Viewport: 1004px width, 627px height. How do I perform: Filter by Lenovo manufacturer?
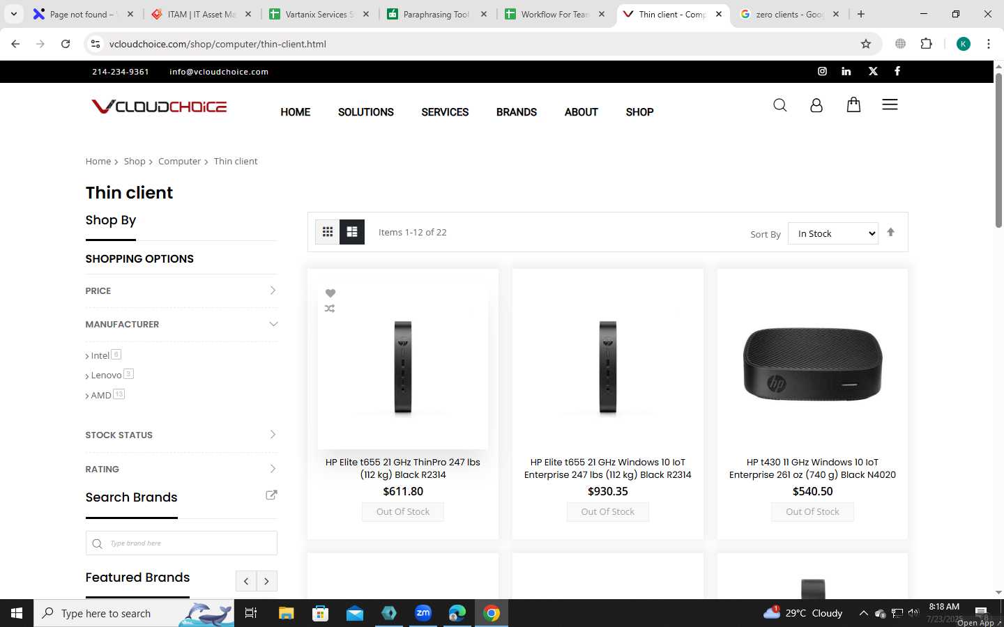coord(106,375)
